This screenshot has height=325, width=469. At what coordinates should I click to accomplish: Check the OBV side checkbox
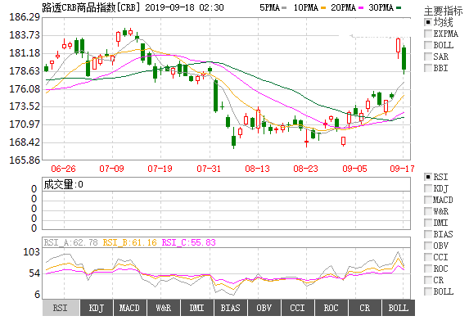[x=428, y=246]
